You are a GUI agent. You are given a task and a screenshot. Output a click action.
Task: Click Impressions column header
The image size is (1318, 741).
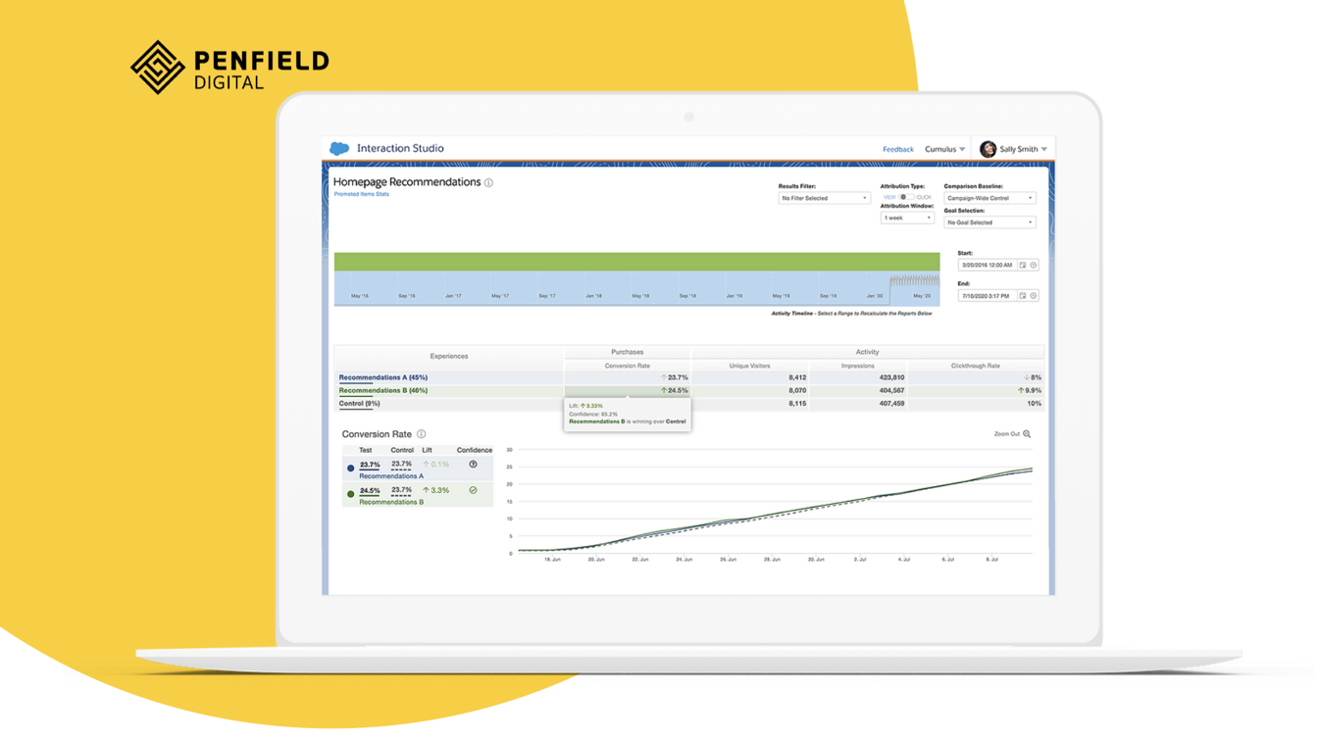pyautogui.click(x=857, y=366)
